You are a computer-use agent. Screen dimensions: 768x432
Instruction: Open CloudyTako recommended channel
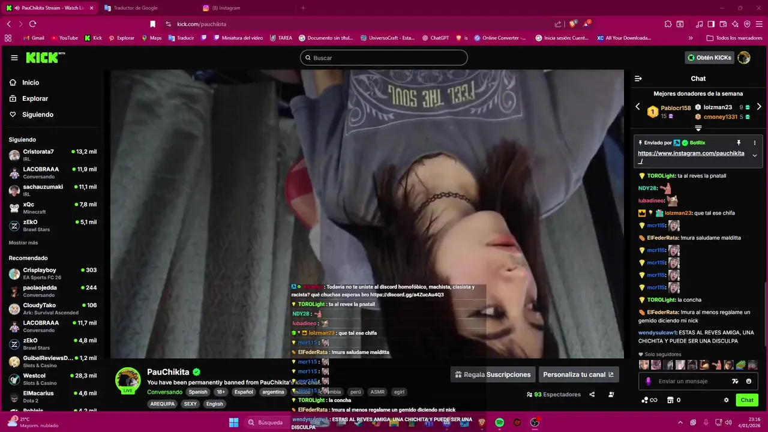tap(53, 308)
